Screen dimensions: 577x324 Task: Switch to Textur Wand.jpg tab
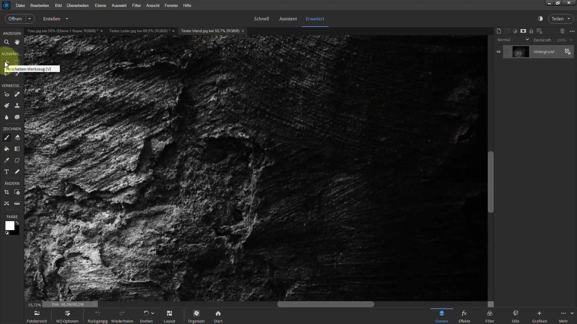pos(210,31)
